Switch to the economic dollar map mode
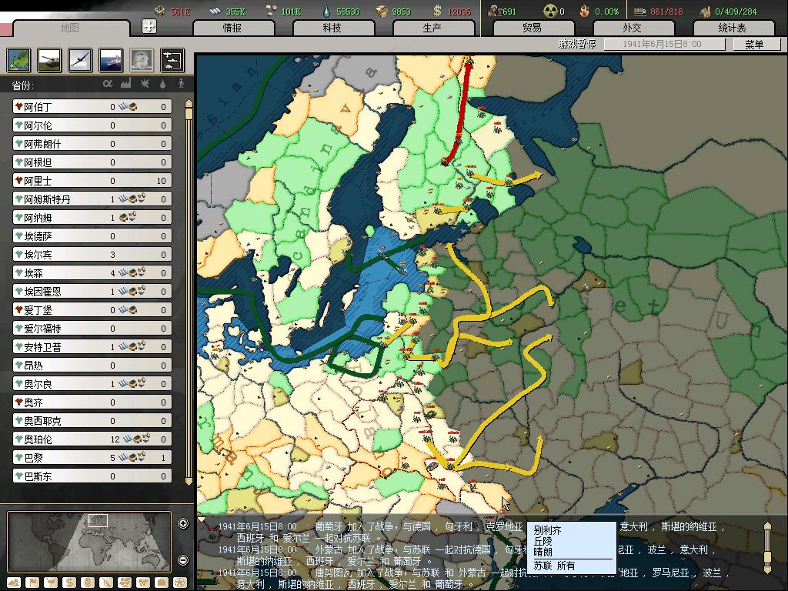The height and width of the screenshot is (591, 788). (x=68, y=582)
